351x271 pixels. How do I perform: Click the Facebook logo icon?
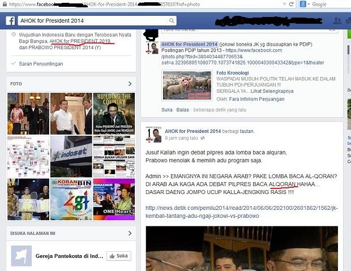click(10, 21)
